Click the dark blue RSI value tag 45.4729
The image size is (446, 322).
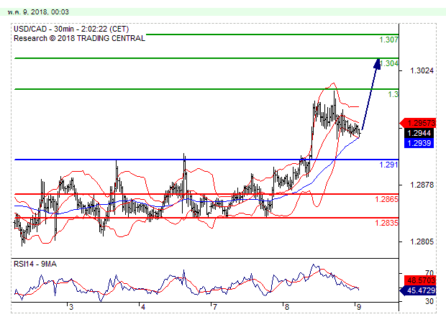coord(418,290)
